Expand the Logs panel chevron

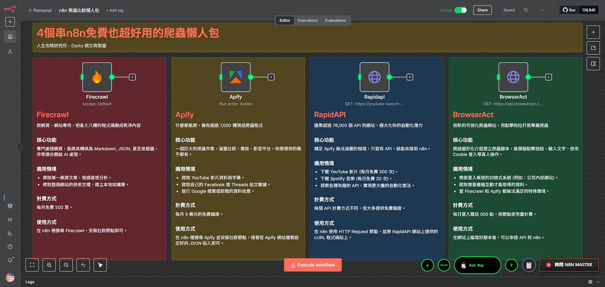point(598,282)
